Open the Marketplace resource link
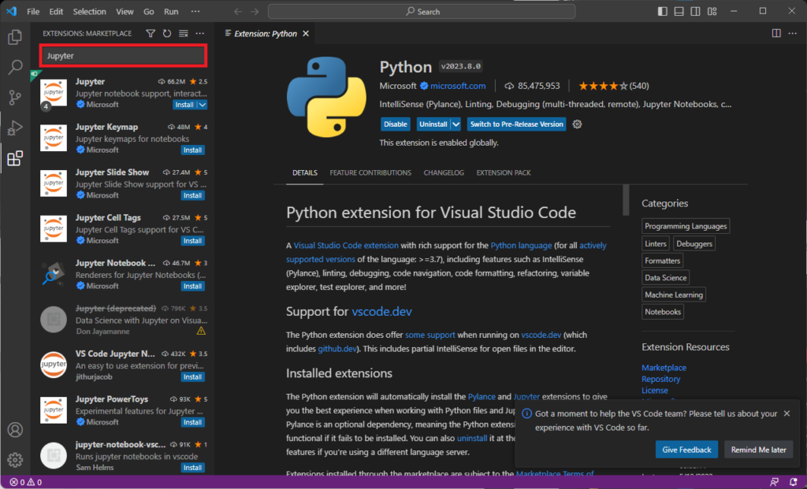This screenshot has height=489, width=807. (x=664, y=368)
